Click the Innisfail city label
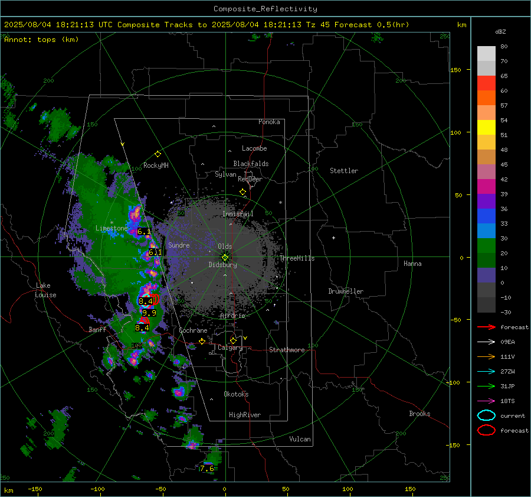Image resolution: width=531 pixels, height=497 pixels. coord(238,214)
